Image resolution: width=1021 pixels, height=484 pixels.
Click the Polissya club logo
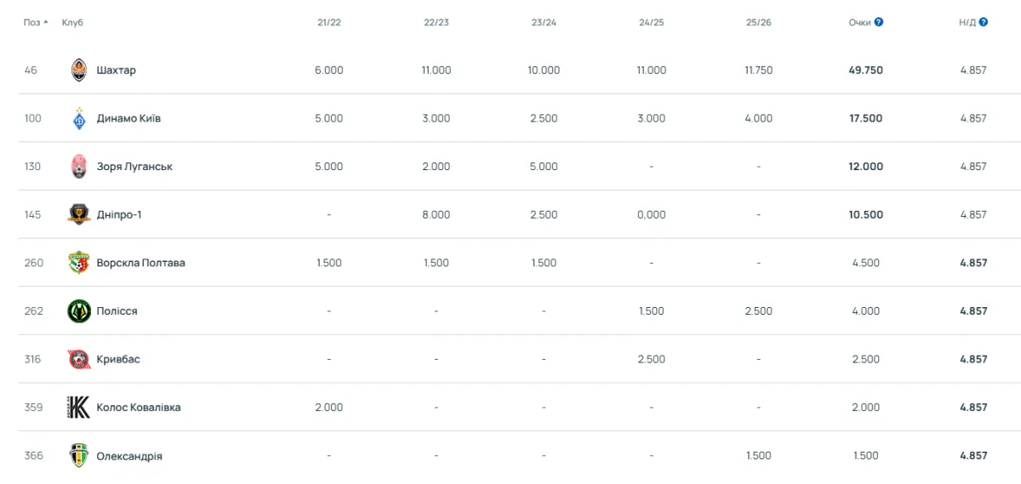tap(78, 311)
